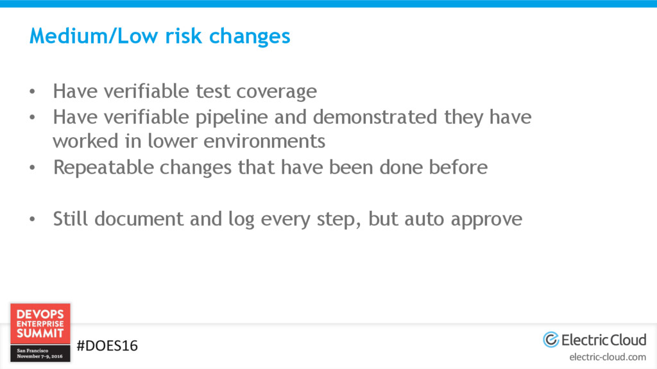Select the 'Repeatable changes' bullet text
657x369 pixels.
270,167
